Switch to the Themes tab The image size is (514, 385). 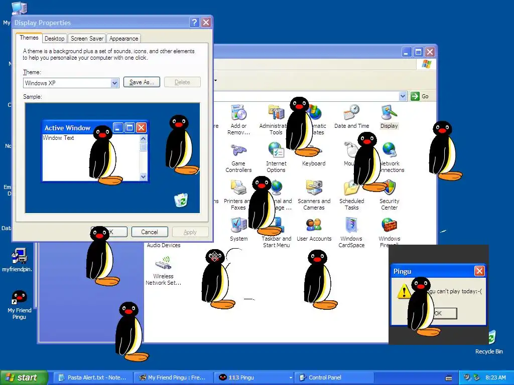[x=29, y=38]
